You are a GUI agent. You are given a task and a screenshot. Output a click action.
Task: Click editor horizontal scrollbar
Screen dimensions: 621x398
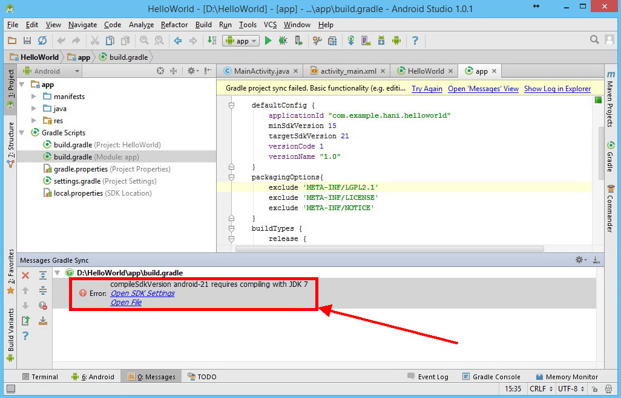pyautogui.click(x=390, y=249)
